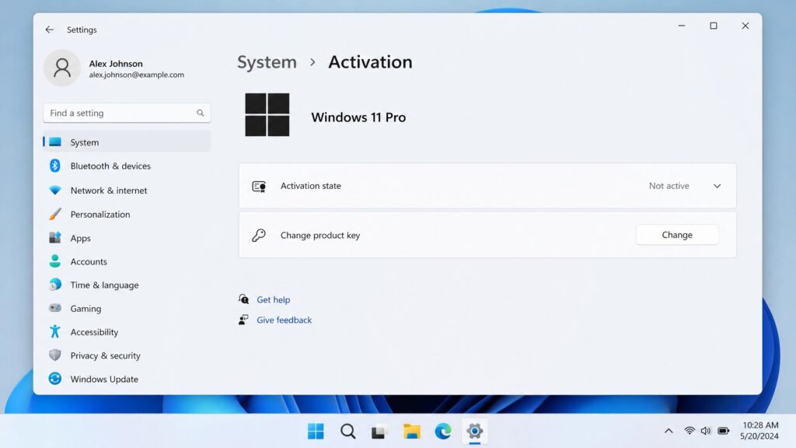Click the Give feedback person icon
Screen dimensions: 796x448
click(243, 320)
